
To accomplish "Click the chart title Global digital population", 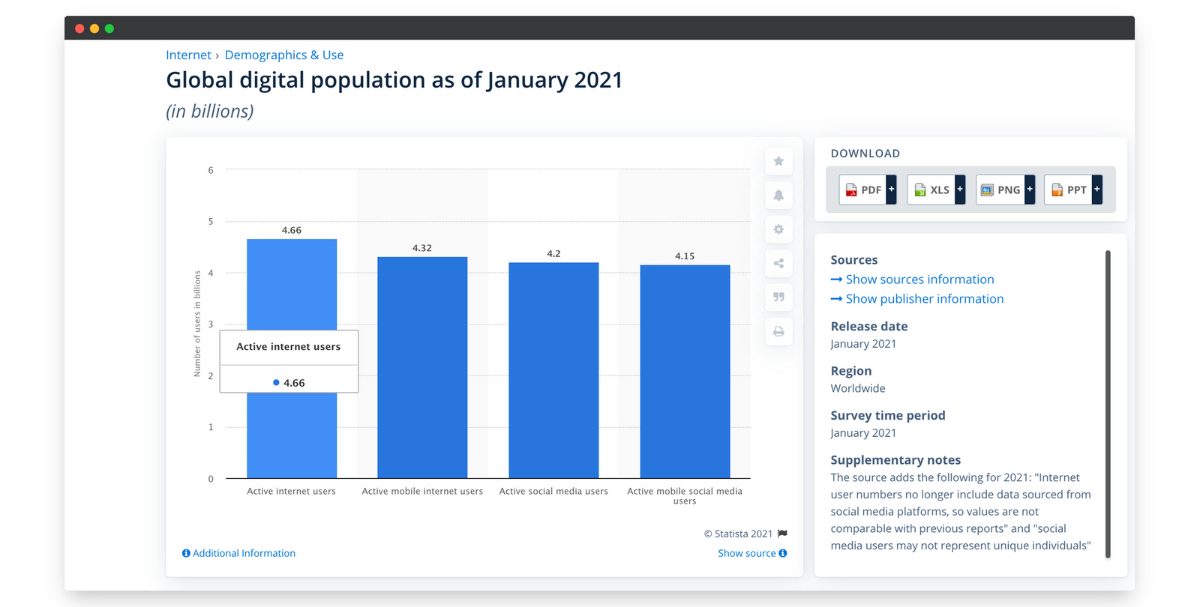I will click(x=394, y=80).
